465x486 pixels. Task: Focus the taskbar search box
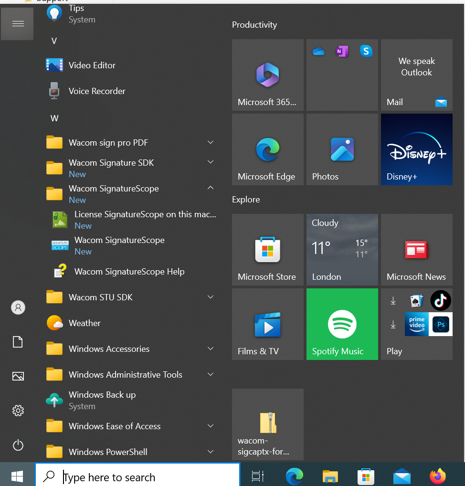coord(138,475)
